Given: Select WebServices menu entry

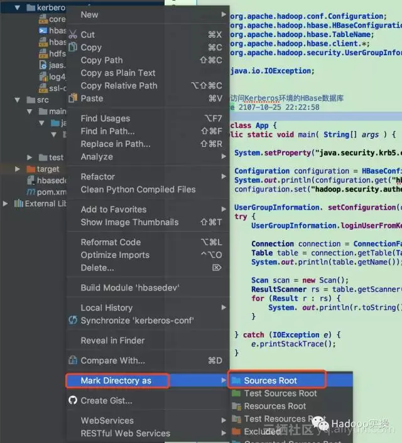Looking at the screenshot, I should coord(148,420).
